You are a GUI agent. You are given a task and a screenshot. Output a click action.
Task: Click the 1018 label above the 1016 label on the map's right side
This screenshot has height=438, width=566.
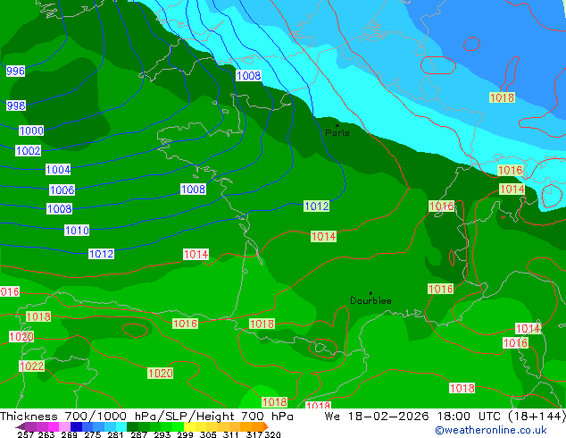point(502,97)
